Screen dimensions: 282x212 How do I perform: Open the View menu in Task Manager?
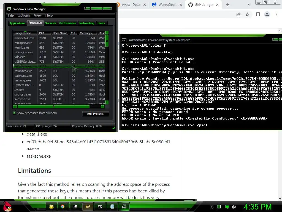pyautogui.click(x=38, y=15)
